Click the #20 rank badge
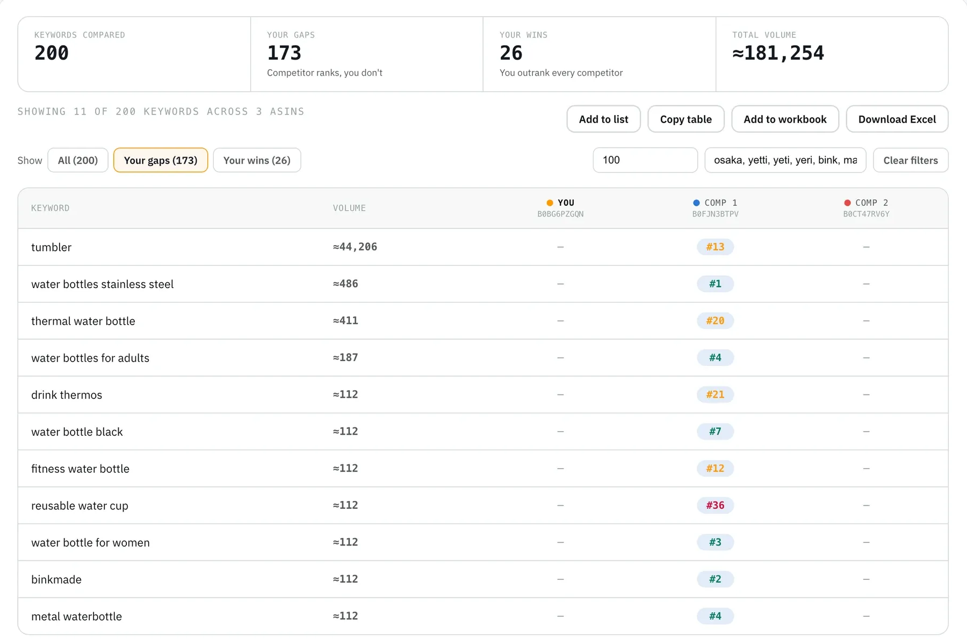The image size is (967, 639). 715,321
